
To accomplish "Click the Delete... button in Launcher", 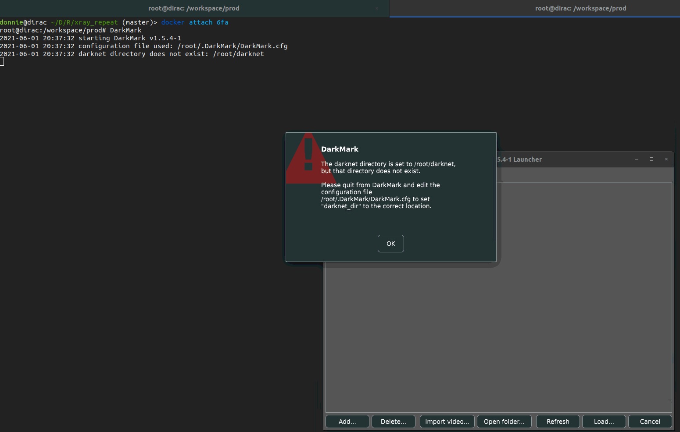I will pyautogui.click(x=394, y=421).
